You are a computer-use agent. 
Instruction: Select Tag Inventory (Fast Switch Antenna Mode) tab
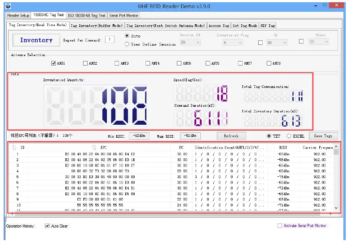point(166,26)
